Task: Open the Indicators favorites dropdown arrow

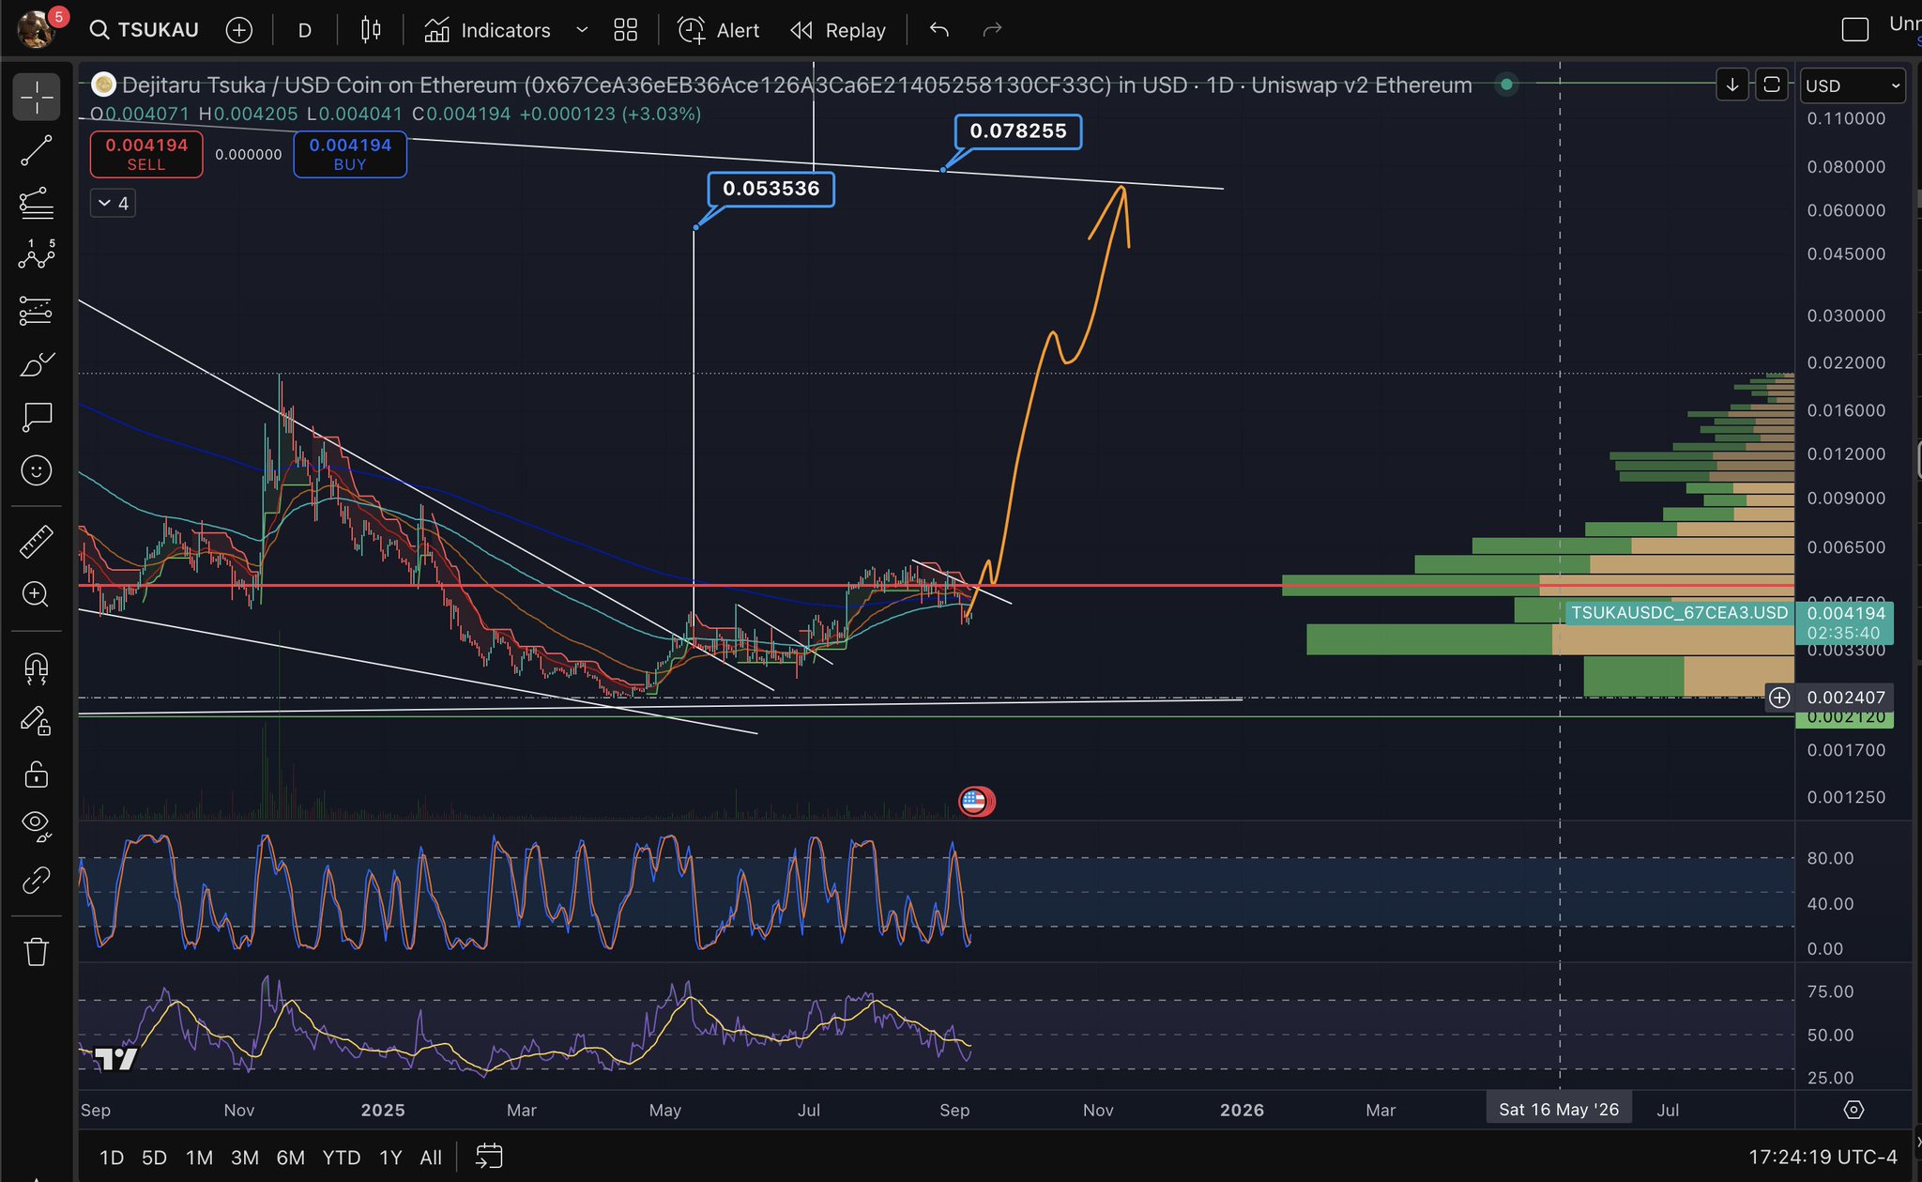Action: (x=582, y=30)
